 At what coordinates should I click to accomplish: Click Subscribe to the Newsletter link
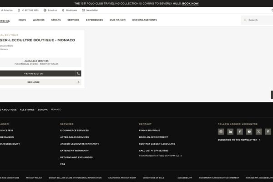pyautogui.click(x=238, y=140)
